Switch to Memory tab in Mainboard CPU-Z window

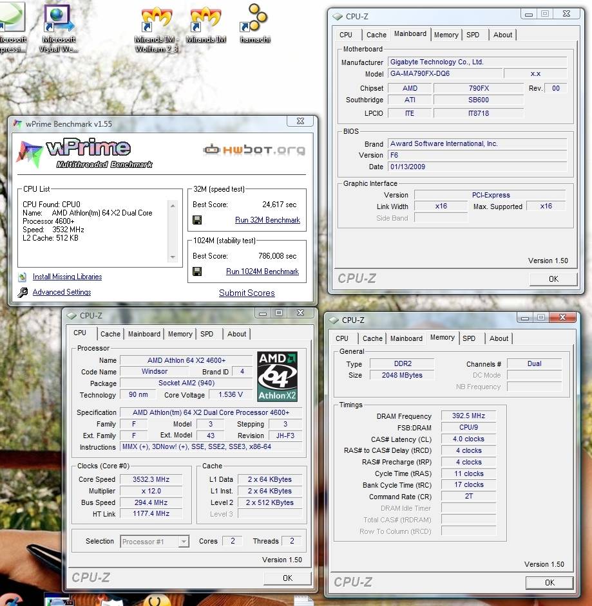point(446,35)
